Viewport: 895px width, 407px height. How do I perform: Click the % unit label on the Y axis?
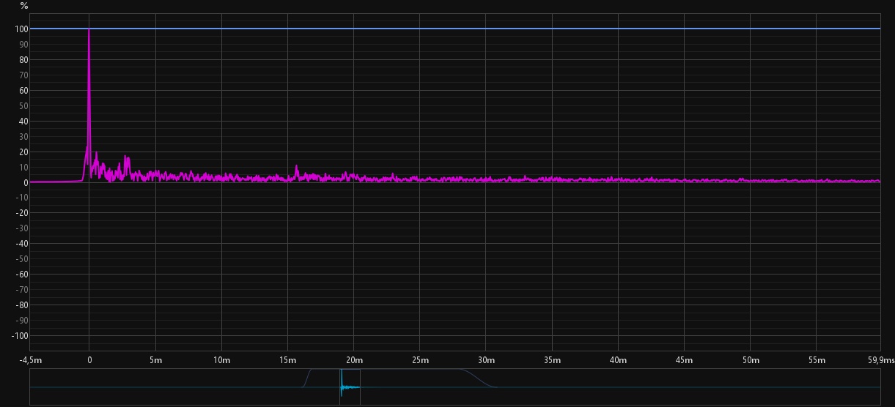[24, 6]
